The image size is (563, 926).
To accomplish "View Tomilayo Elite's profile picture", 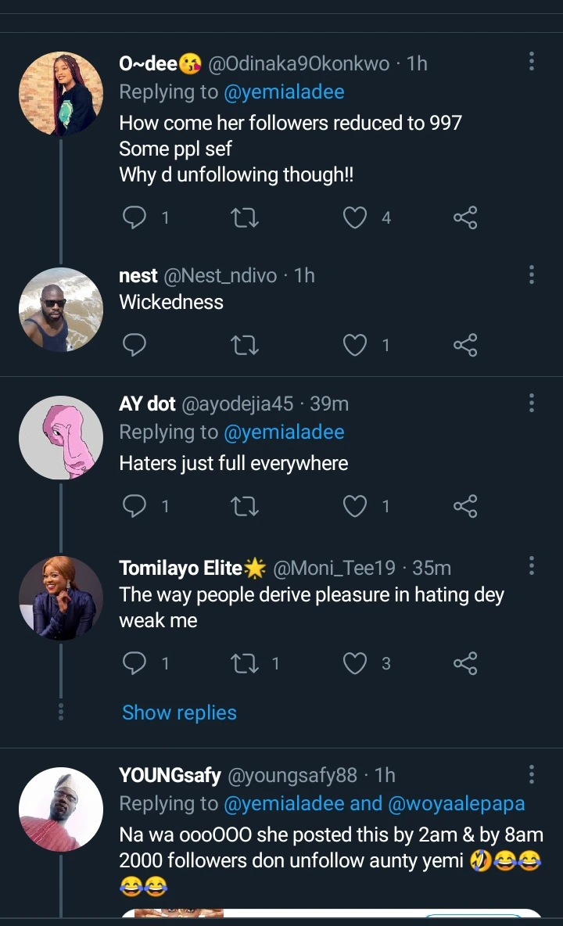I will pyautogui.click(x=61, y=598).
